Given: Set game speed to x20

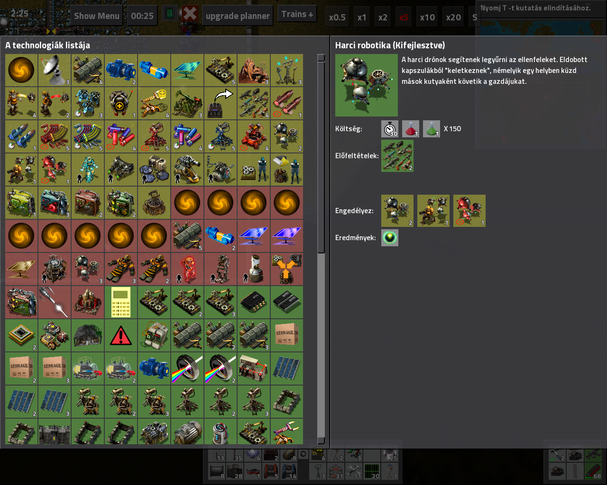Looking at the screenshot, I should tap(453, 18).
